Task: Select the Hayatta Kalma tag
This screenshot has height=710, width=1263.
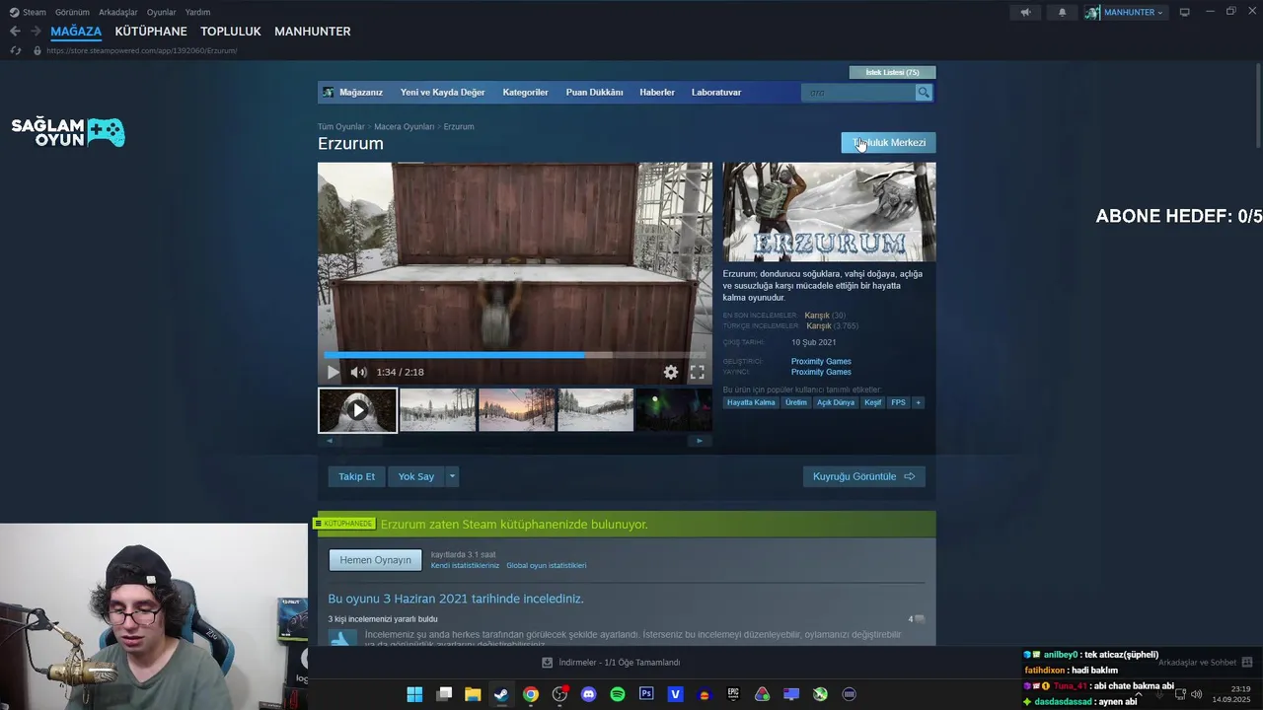Action: tap(751, 402)
